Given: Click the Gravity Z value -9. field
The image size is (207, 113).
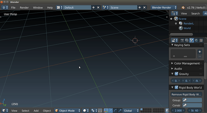Looking at the screenshot, I should (197, 81).
